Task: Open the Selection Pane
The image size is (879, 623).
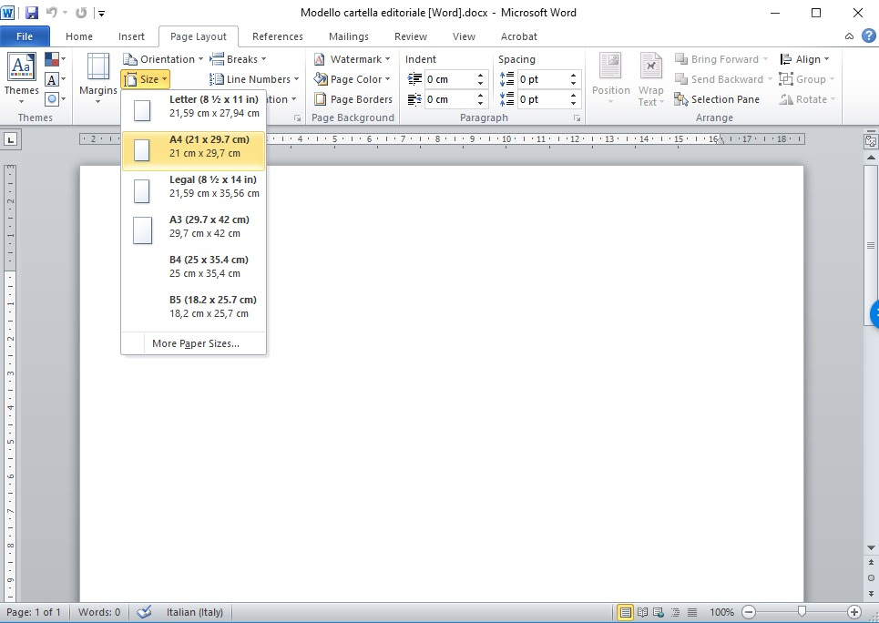Action: click(x=717, y=99)
